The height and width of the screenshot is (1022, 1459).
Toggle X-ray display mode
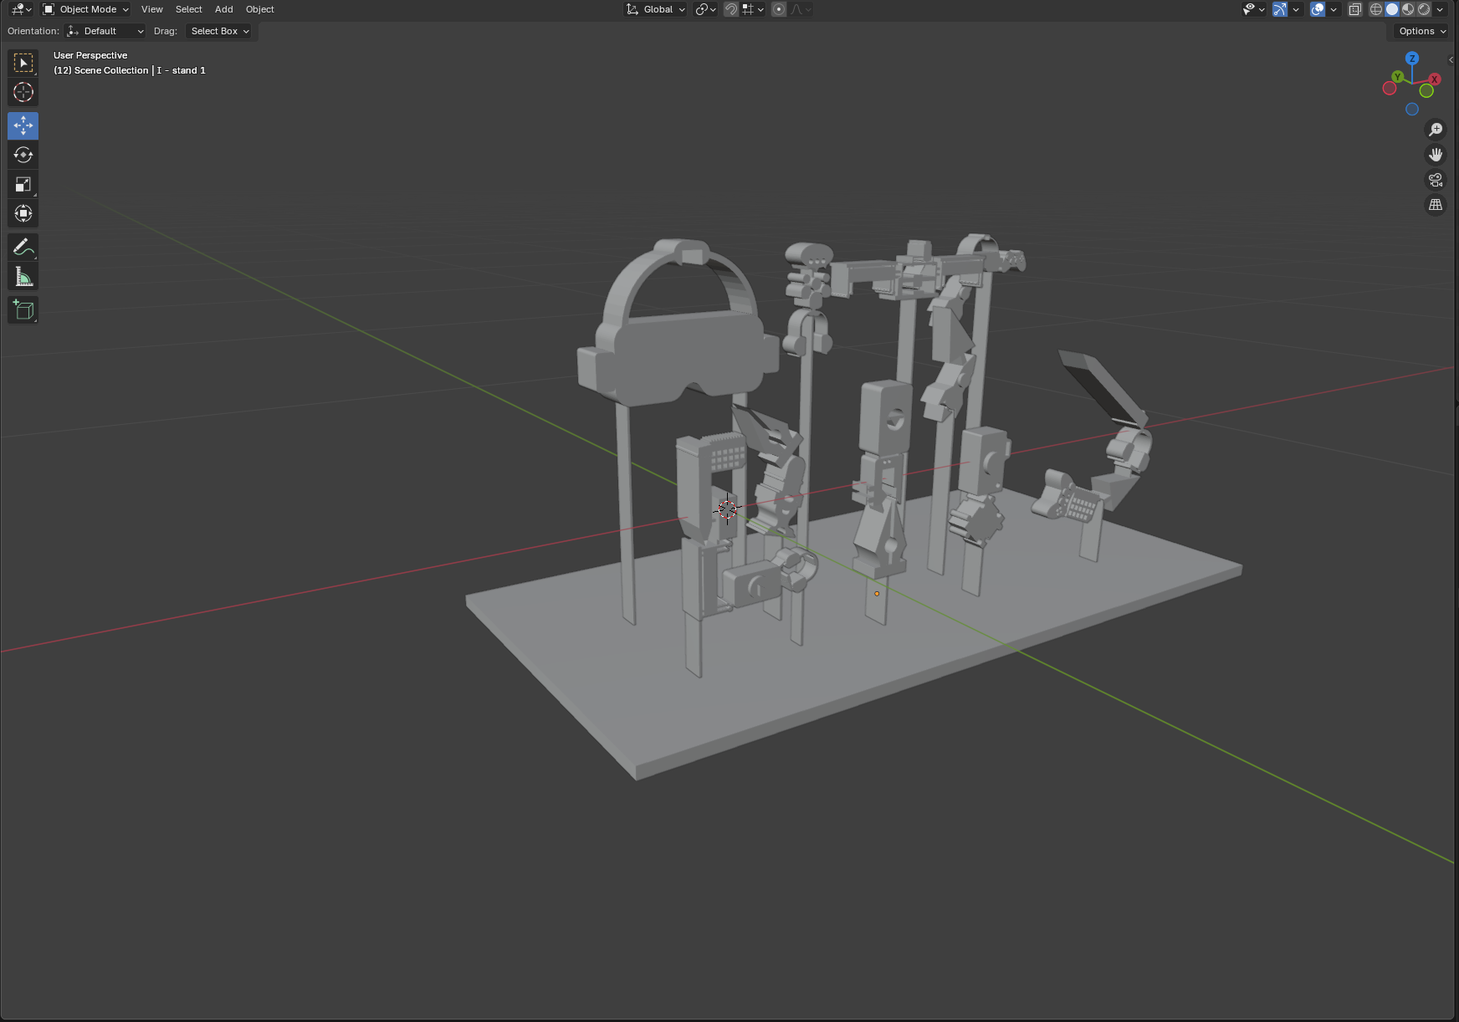1355,9
